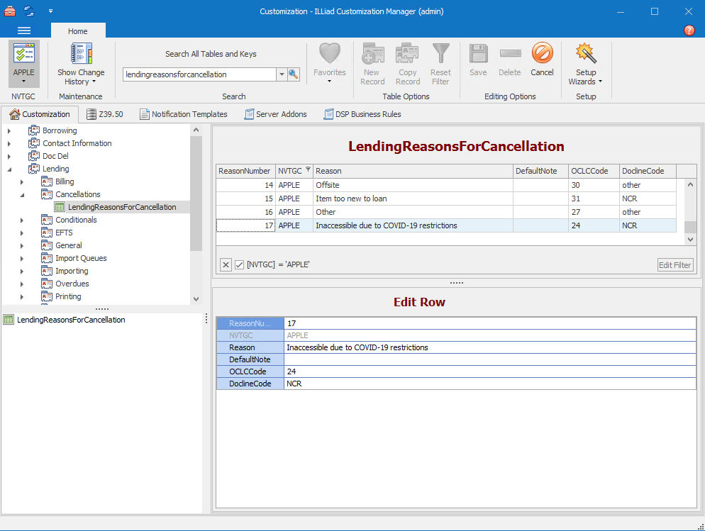Click the red help question icon
This screenshot has width=705, height=531.
[689, 30]
